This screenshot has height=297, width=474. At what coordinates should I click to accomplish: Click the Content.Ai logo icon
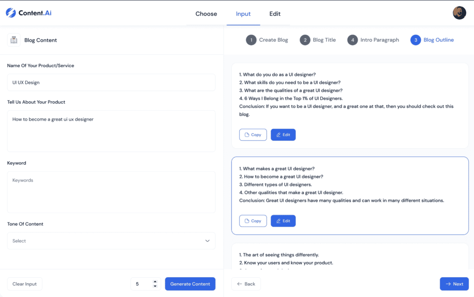point(11,13)
